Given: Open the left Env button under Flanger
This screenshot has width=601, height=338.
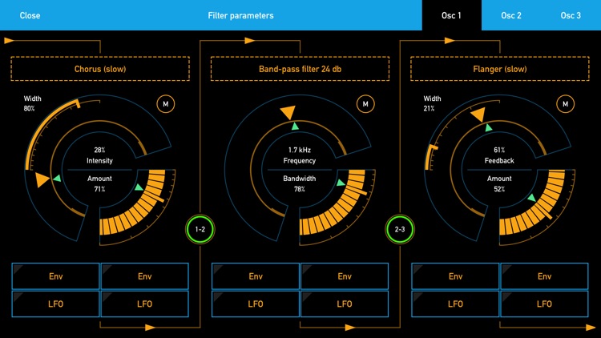Looking at the screenshot, I should tap(455, 276).
